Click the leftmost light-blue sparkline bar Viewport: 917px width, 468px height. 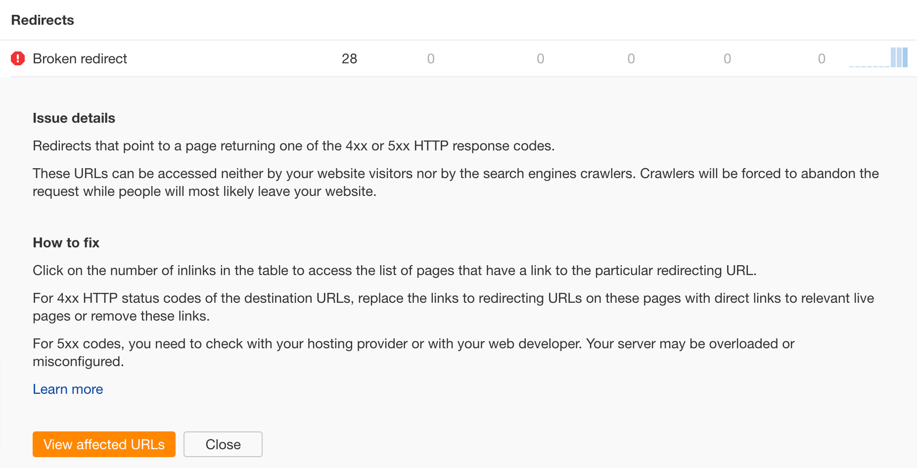894,57
